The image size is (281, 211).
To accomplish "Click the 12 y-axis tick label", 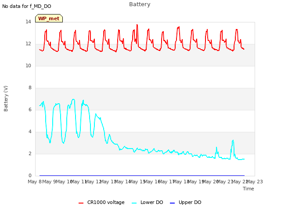I will 28,44.
